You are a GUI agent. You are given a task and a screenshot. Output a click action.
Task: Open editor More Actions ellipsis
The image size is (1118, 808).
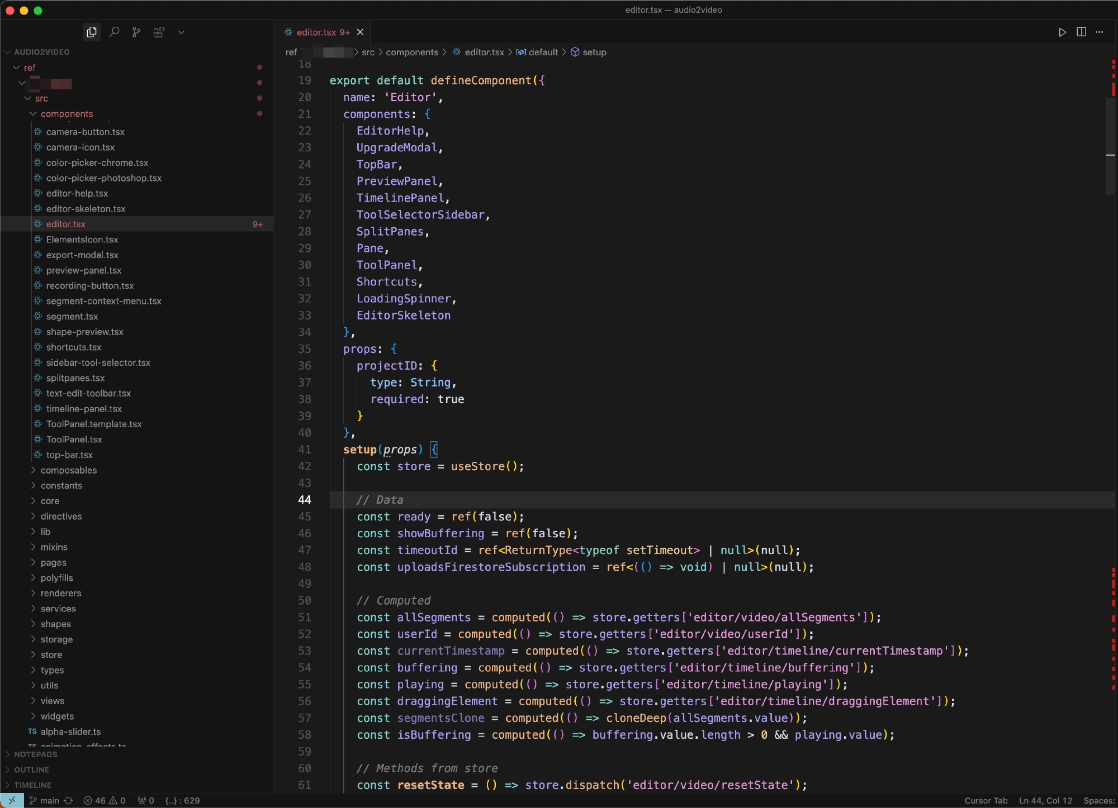coord(1100,32)
